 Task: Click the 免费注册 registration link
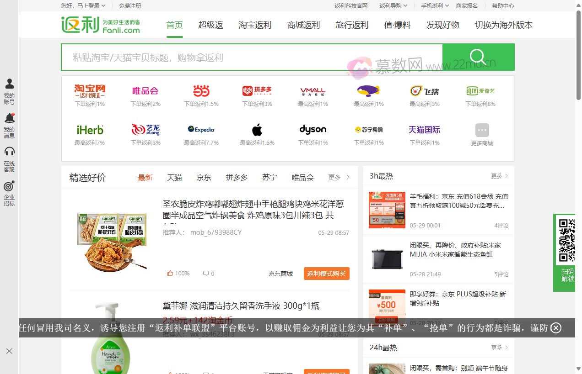(129, 6)
